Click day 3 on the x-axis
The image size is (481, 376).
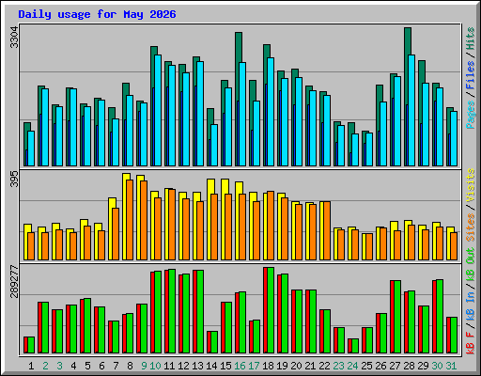pyautogui.click(x=59, y=366)
